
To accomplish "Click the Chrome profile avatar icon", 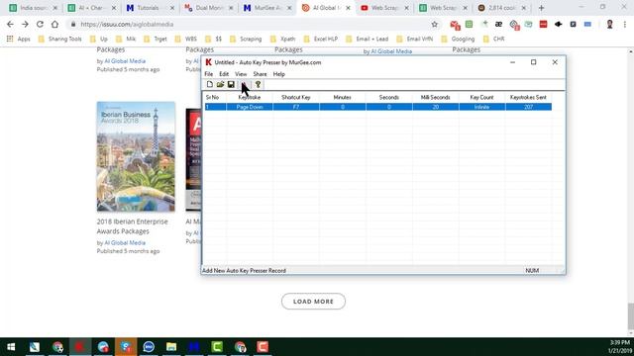I will 610,24.
